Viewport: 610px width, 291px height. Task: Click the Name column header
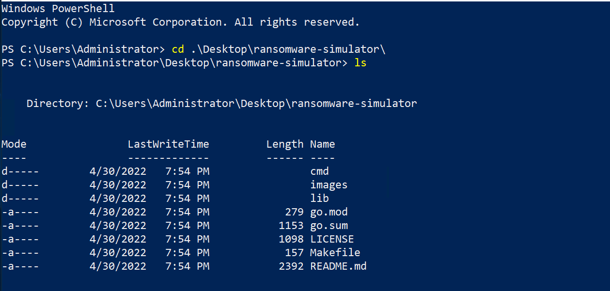(x=323, y=144)
